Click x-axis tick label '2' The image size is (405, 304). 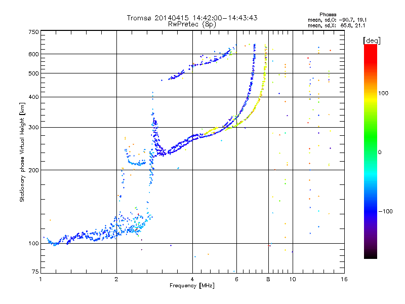116,279
